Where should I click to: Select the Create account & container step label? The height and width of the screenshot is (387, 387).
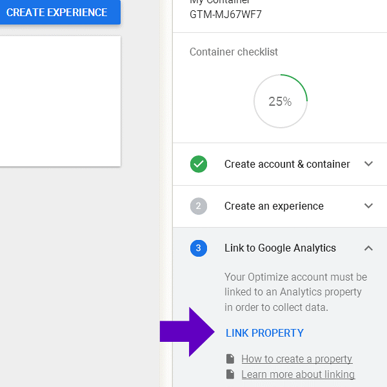pyautogui.click(x=287, y=164)
